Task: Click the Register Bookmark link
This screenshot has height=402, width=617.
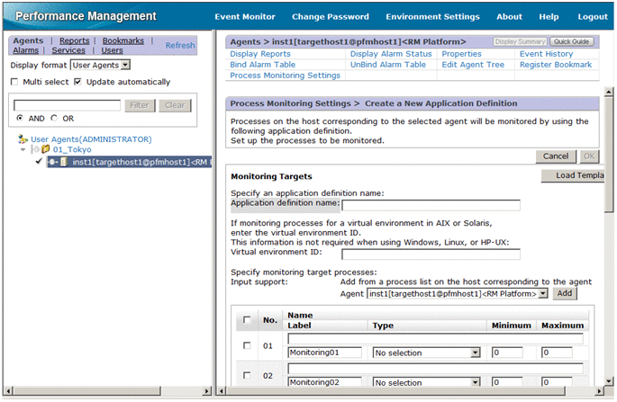Action: pos(556,65)
